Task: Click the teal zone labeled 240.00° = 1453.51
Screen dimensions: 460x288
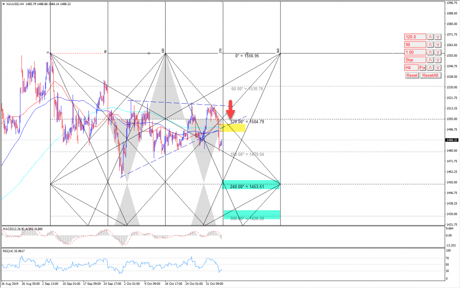Action: tap(251, 185)
